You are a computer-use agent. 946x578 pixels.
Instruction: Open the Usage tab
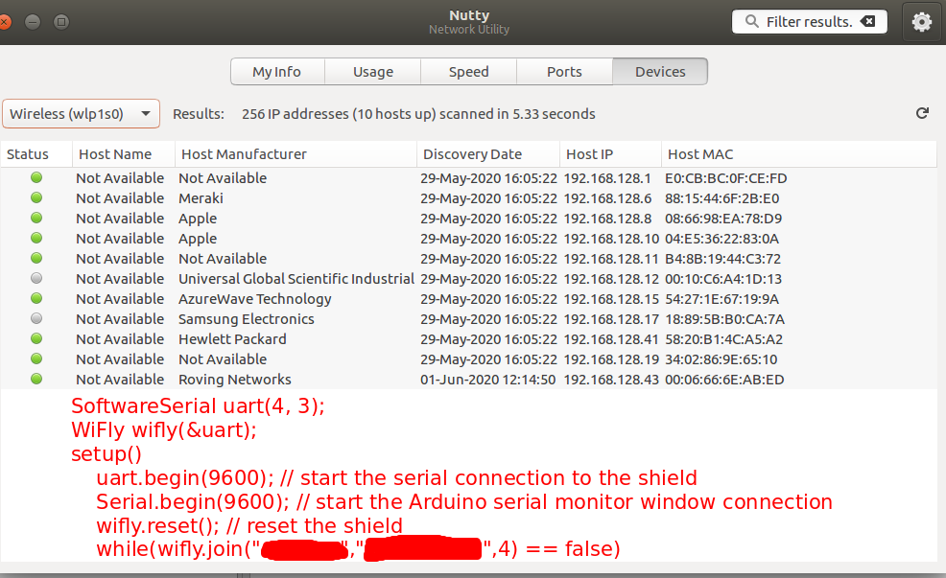pyautogui.click(x=373, y=72)
